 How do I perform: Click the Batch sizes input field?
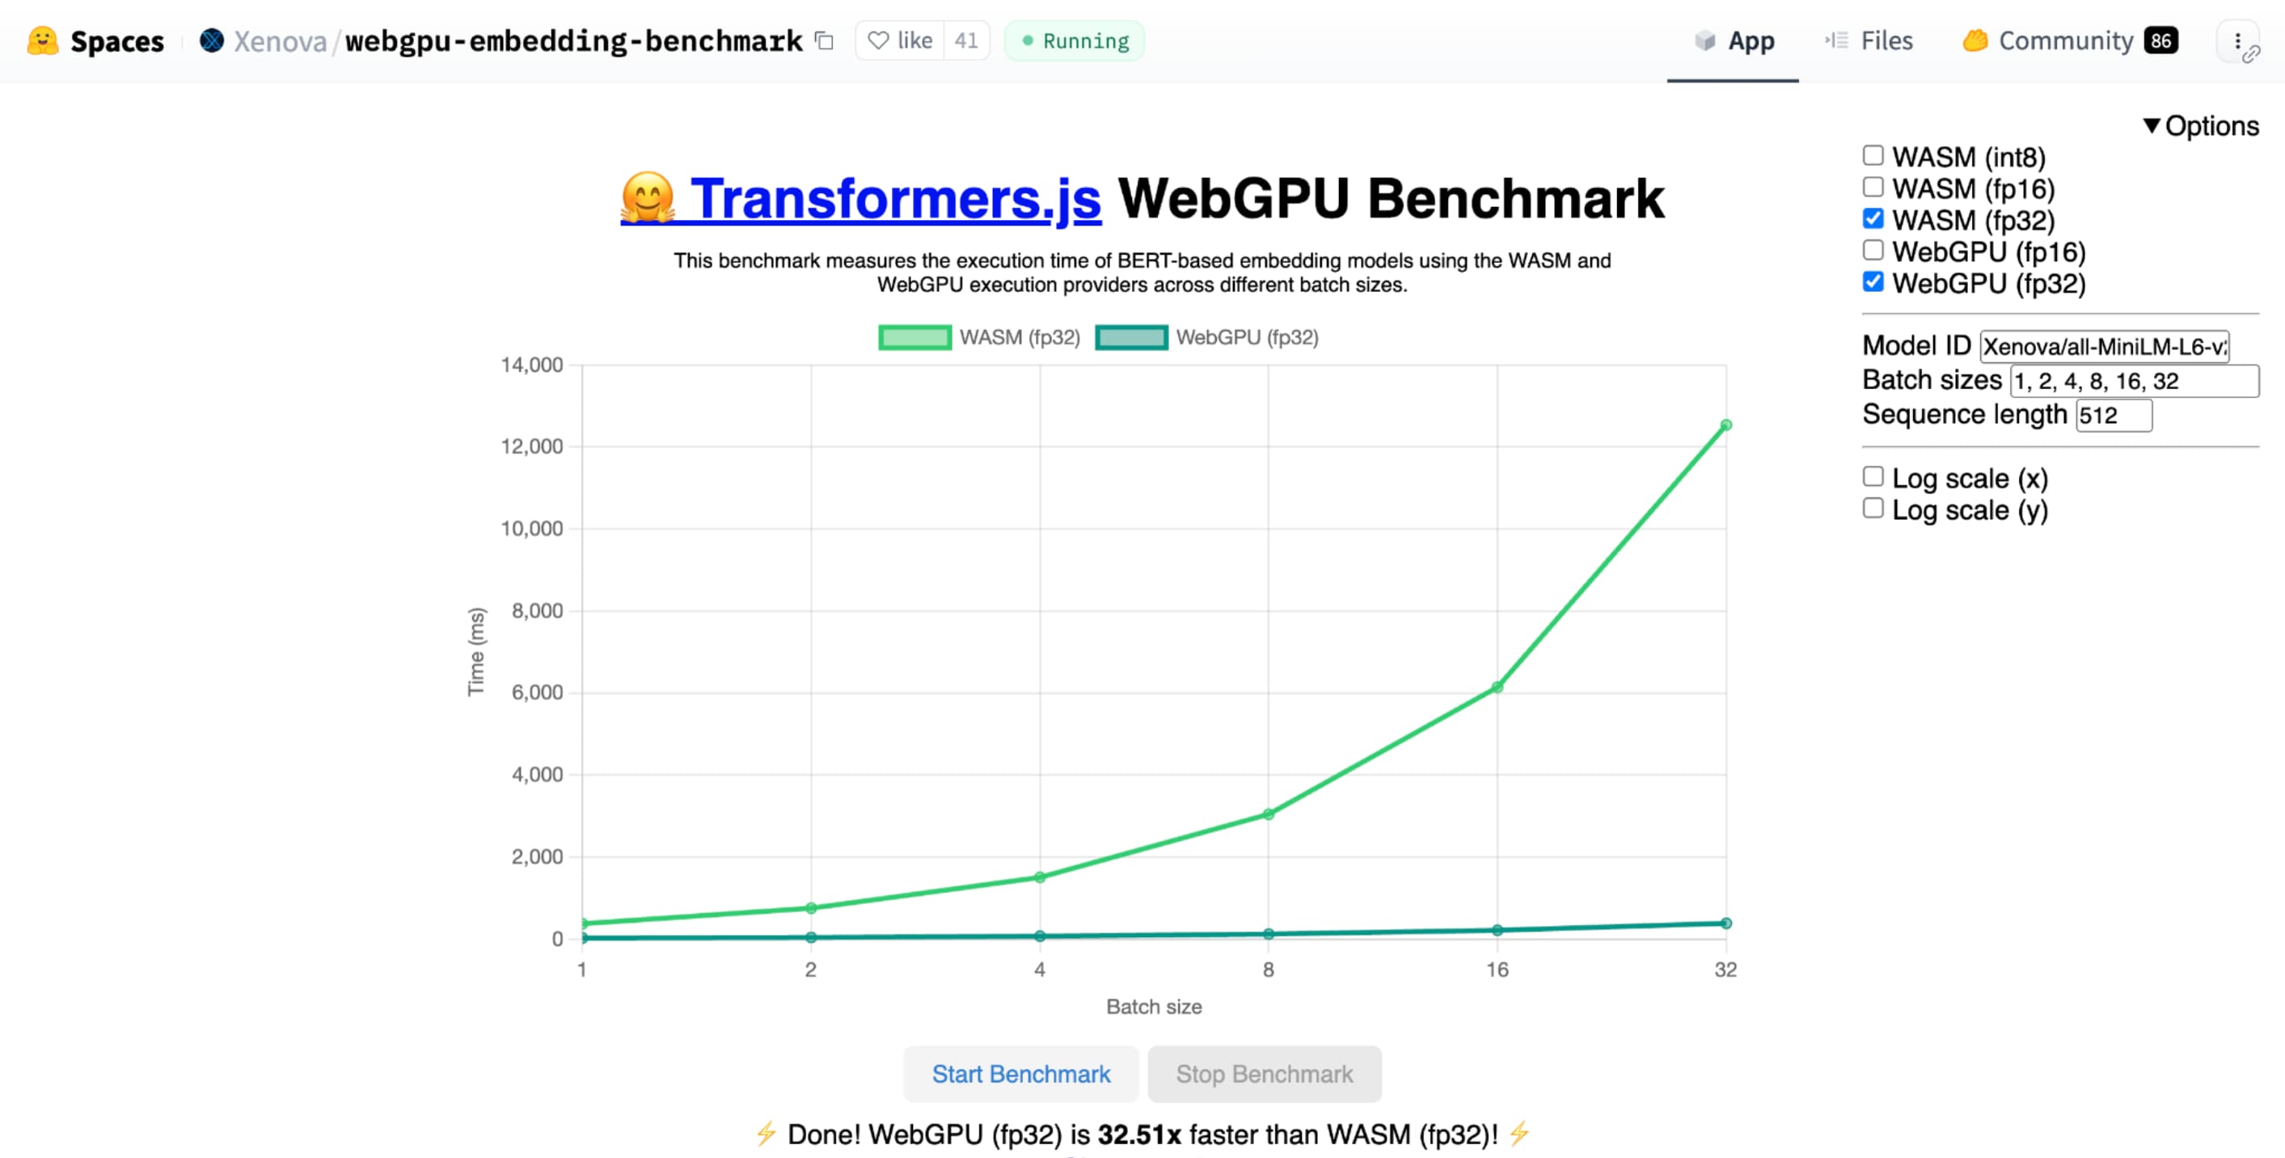(x=2133, y=381)
